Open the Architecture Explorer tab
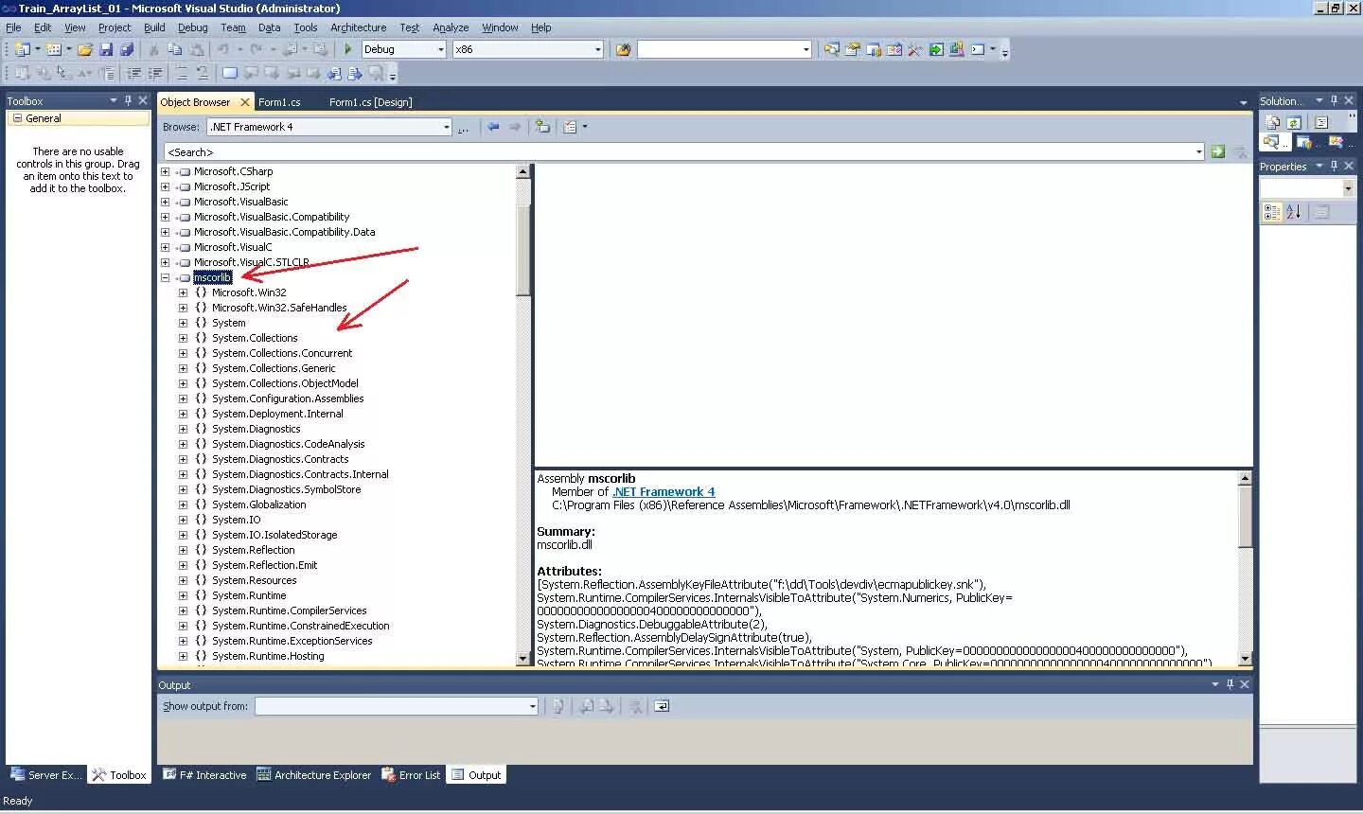1363x814 pixels. [314, 774]
